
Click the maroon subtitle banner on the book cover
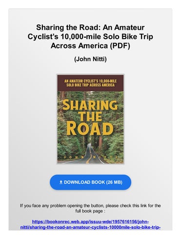click(x=90, y=83)
